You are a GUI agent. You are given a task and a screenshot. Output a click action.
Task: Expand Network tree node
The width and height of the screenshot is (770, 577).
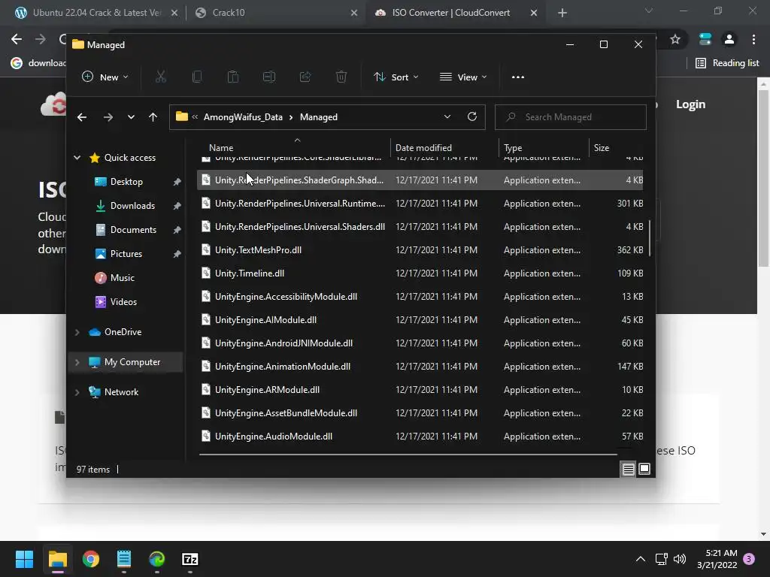77,392
